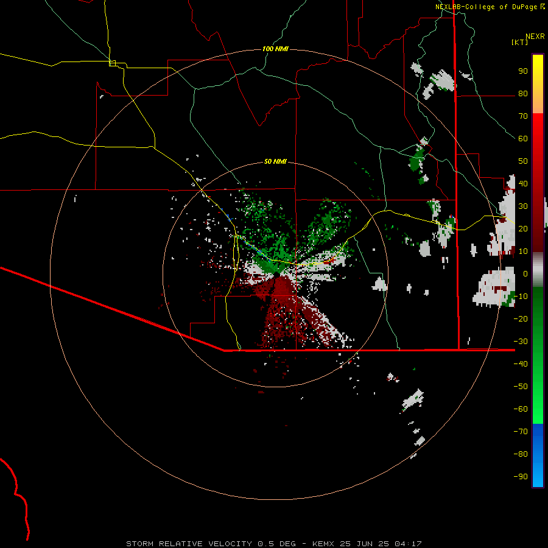The image size is (548, 548).
Task: Click the -30 value on the velocity scale
Action: [521, 342]
